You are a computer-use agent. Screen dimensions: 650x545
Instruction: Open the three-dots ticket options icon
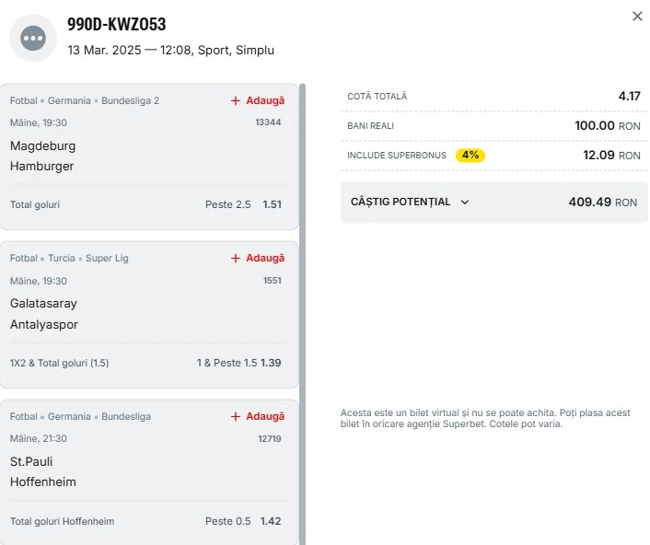coord(33,38)
